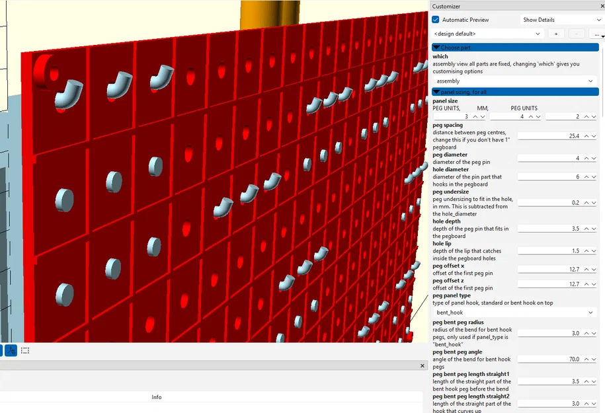
Task: Click the 'peg spacing' parameter label
Action: point(448,125)
